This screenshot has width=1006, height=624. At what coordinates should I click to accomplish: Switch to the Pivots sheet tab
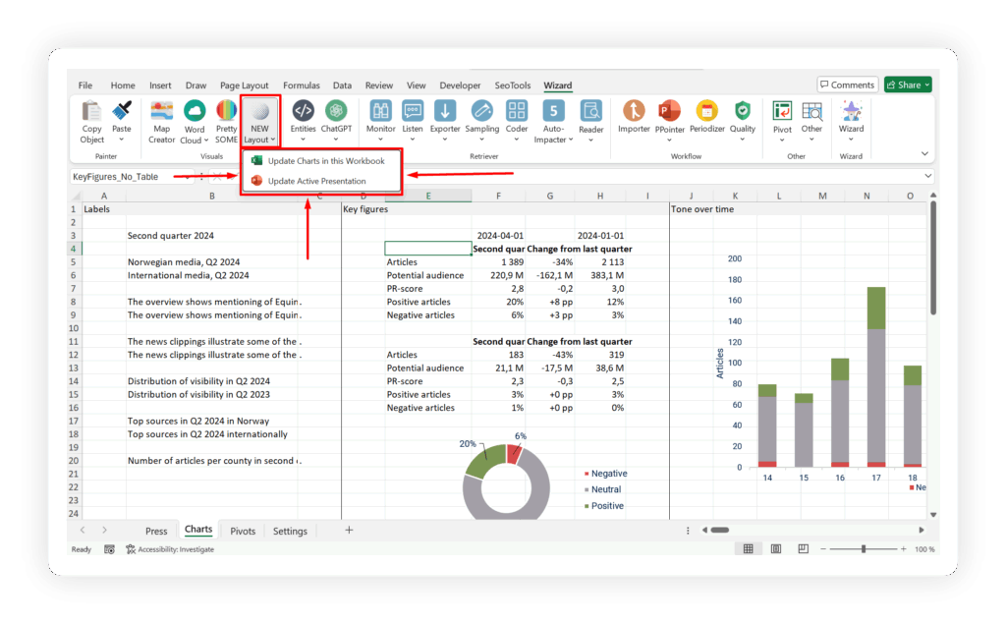[243, 531]
